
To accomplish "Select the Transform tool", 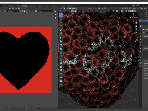I will (x=61, y=34).
